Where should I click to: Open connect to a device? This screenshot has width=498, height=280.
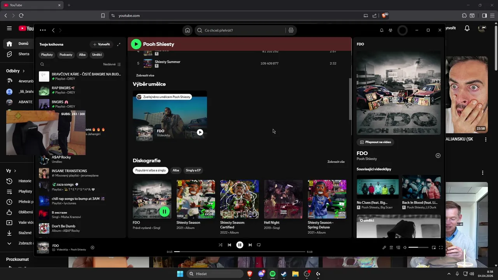click(398, 247)
